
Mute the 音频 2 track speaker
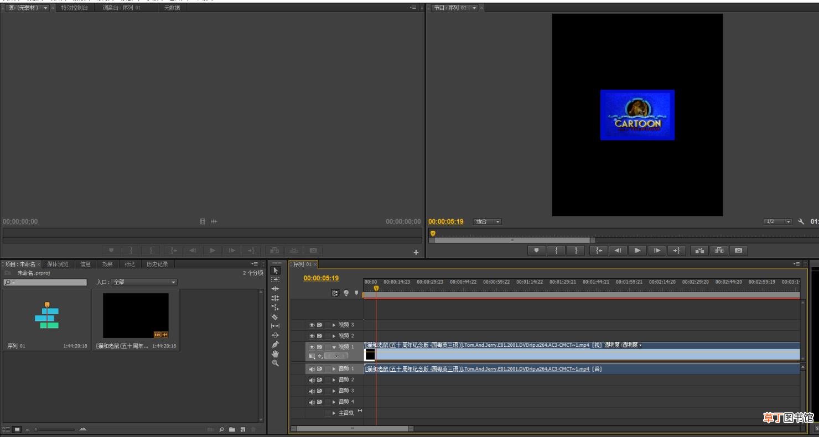click(x=312, y=380)
